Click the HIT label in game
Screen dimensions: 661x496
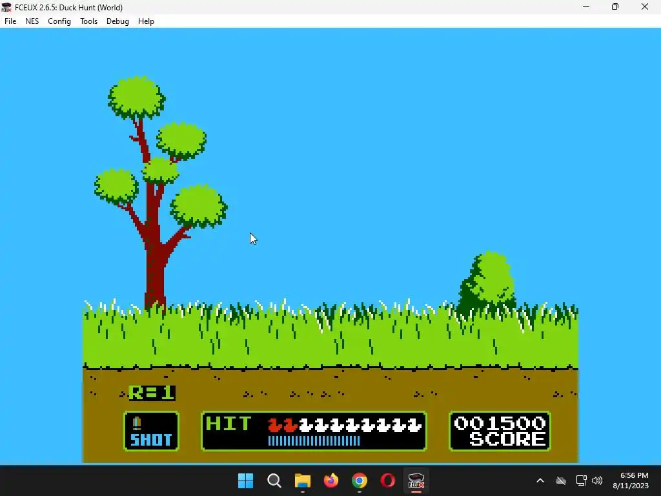pyautogui.click(x=229, y=424)
